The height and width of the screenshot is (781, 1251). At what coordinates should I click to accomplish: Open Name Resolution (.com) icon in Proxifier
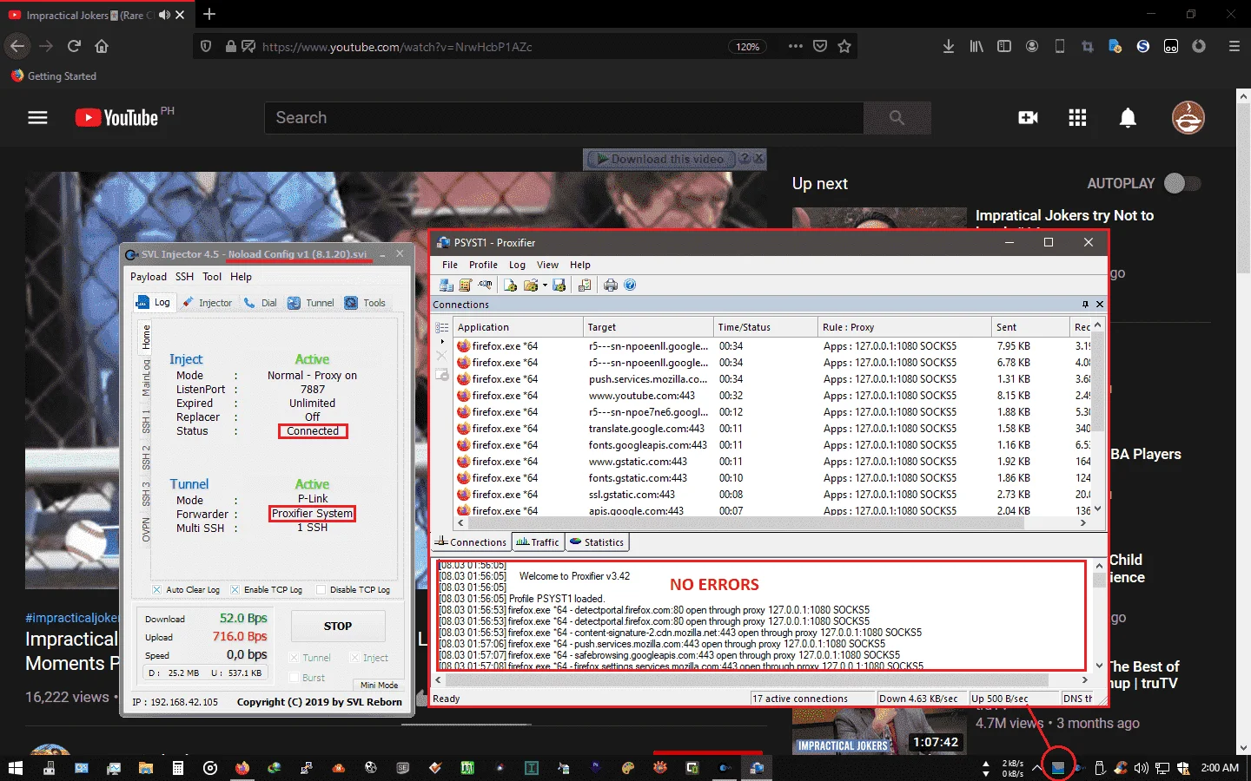485,285
